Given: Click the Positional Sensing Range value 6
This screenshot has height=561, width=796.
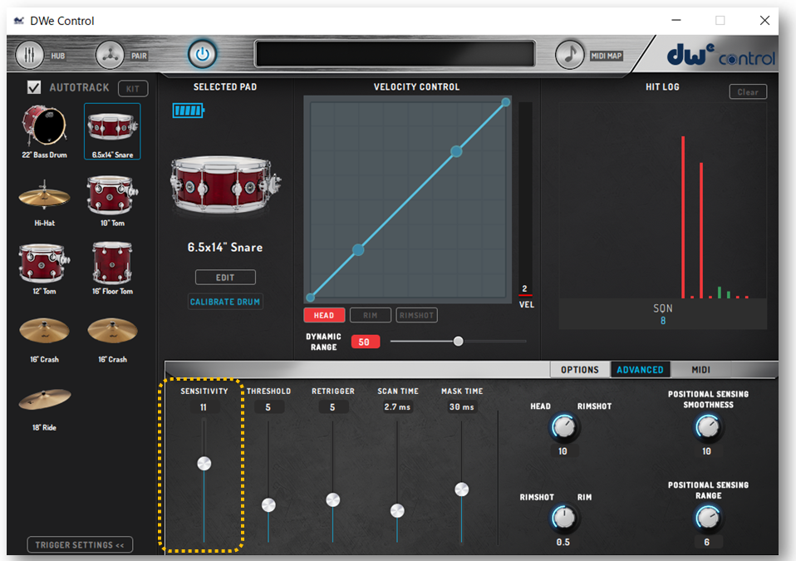Looking at the screenshot, I should pyautogui.click(x=706, y=542).
